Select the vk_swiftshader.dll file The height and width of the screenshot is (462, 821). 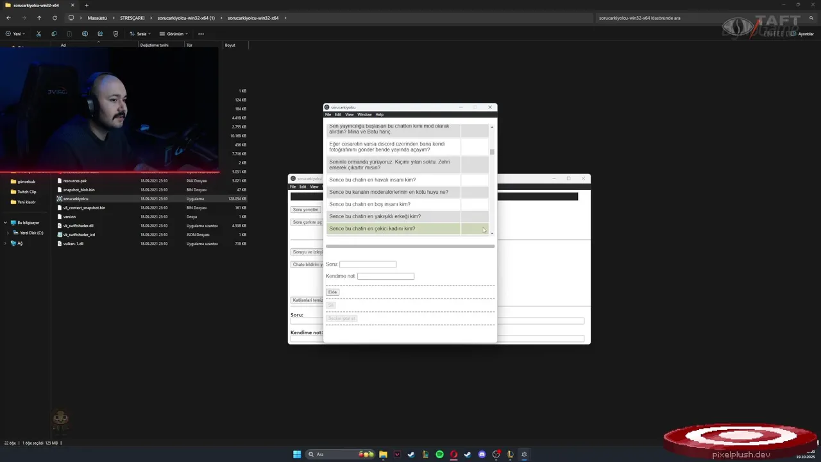click(x=151, y=226)
